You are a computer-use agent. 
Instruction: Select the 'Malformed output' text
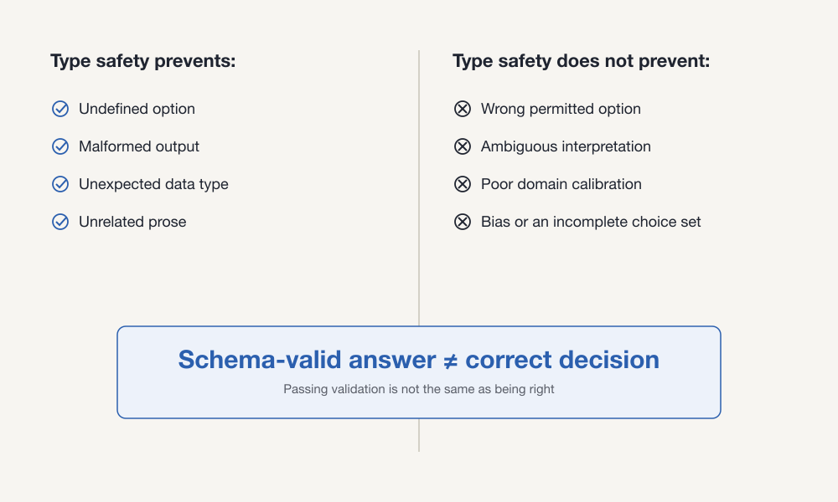(139, 146)
